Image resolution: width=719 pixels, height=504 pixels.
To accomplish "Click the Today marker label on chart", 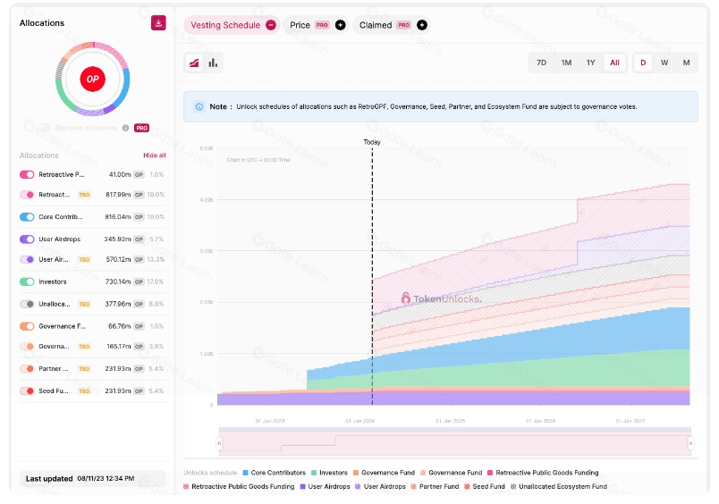I will pyautogui.click(x=372, y=142).
